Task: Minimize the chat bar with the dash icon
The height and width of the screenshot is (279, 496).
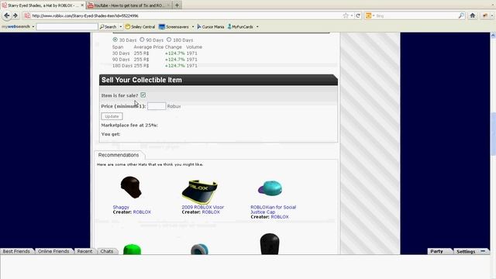Action: click(483, 251)
